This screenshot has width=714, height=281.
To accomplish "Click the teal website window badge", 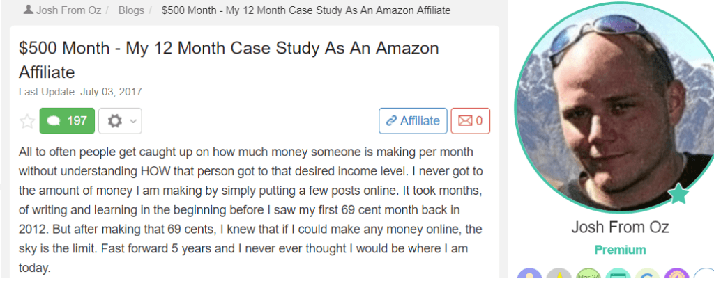I will pyautogui.click(x=618, y=276).
